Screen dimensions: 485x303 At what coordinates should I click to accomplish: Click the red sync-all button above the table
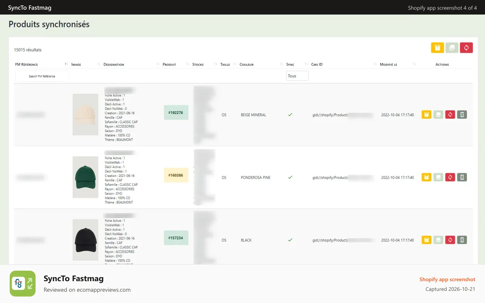click(x=466, y=48)
